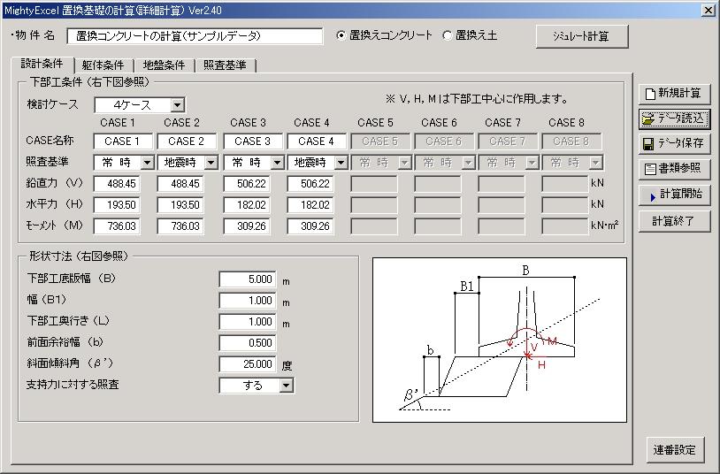Click 下部工底版幅 (B) field 5.000
Image resolution: width=720 pixels, height=474 pixels.
pos(248,279)
